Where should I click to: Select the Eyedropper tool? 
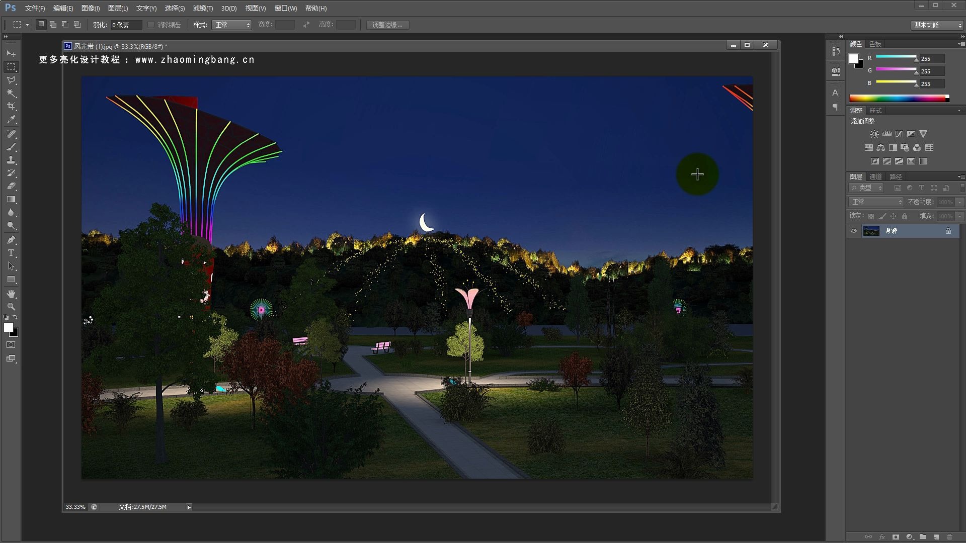click(x=11, y=120)
